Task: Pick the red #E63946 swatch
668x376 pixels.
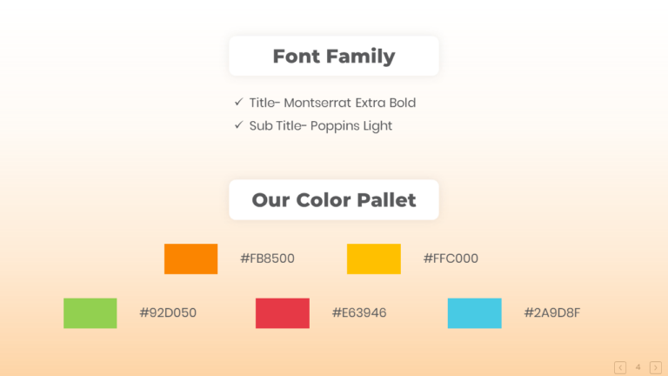Action: [x=283, y=313]
